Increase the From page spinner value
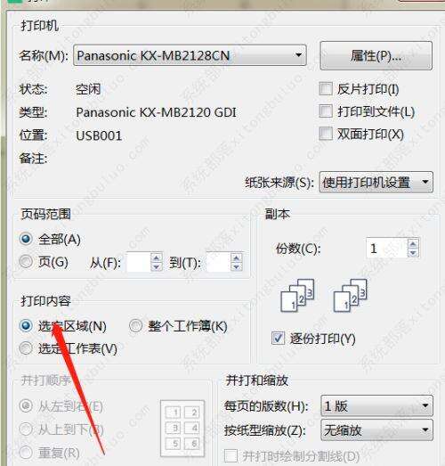Screen dimensions: 445x466 pos(157,258)
